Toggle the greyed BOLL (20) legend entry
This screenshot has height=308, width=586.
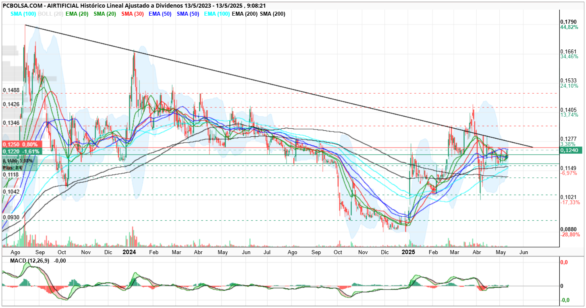click(x=51, y=14)
